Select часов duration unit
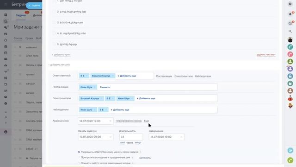This screenshot has height=167, width=296. coord(129,142)
